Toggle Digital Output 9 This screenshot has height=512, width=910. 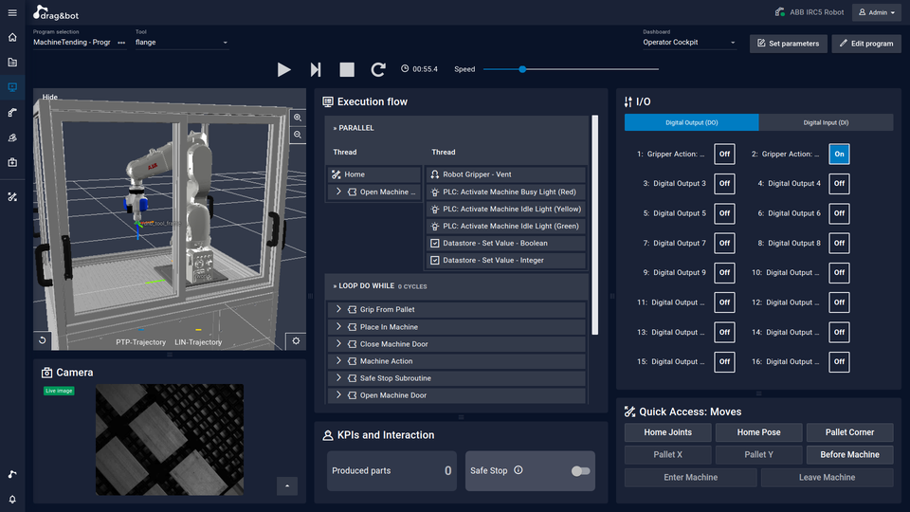(724, 272)
